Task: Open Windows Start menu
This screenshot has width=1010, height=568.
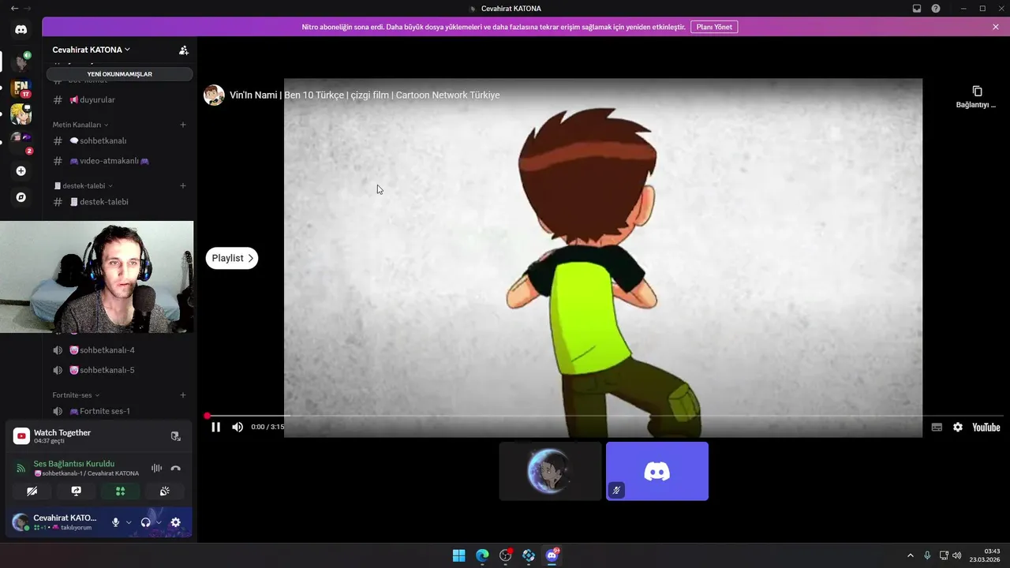Action: click(458, 555)
